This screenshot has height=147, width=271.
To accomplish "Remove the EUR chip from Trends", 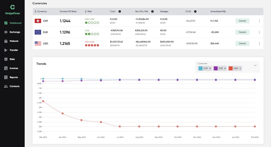I will pos(225,68).
